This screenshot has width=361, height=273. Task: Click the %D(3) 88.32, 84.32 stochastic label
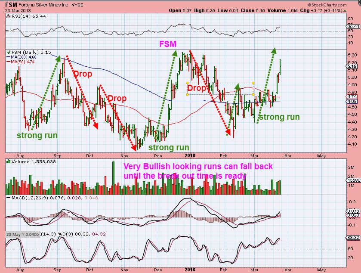[81, 234]
